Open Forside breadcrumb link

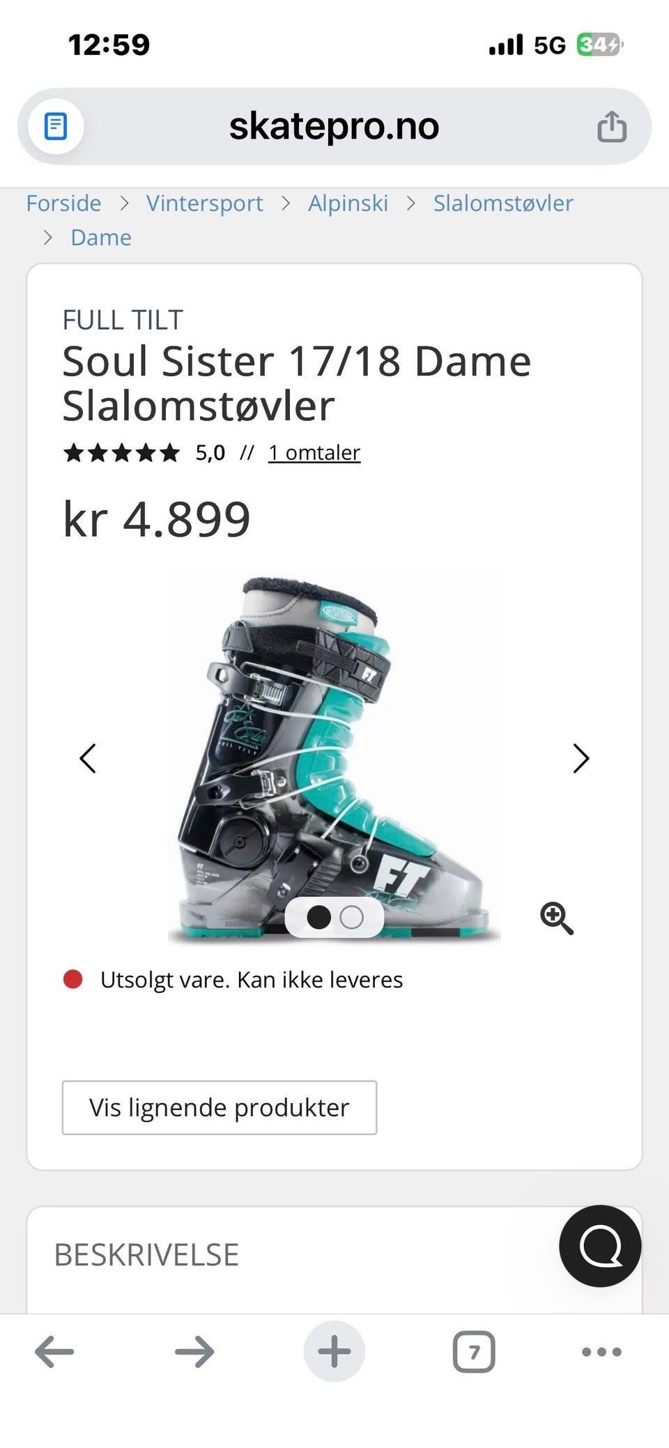tap(63, 203)
